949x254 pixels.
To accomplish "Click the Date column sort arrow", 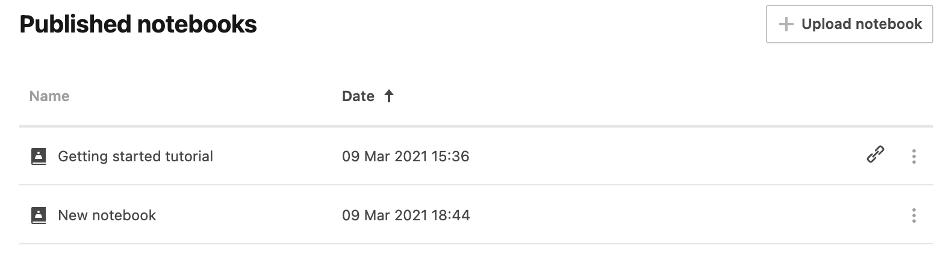I will tap(389, 96).
